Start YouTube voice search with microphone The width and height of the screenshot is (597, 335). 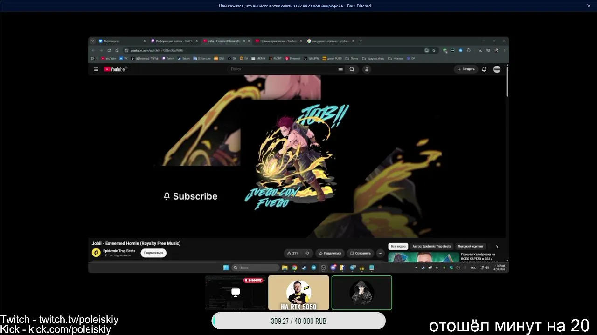coord(367,69)
